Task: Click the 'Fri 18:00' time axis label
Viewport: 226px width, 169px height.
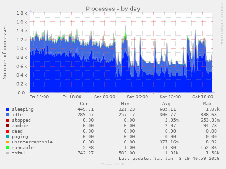Action: point(72,97)
